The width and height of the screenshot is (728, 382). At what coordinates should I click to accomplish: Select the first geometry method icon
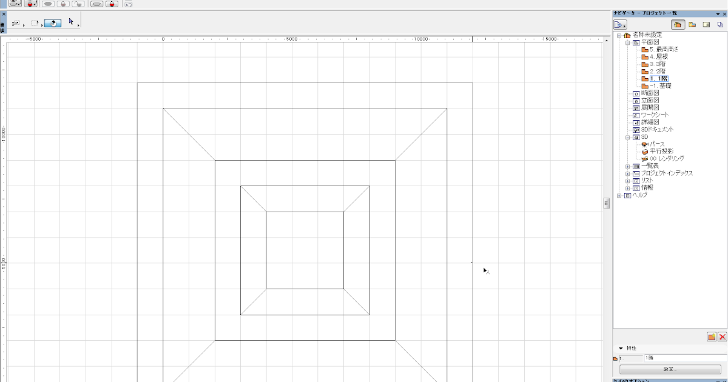(16, 23)
